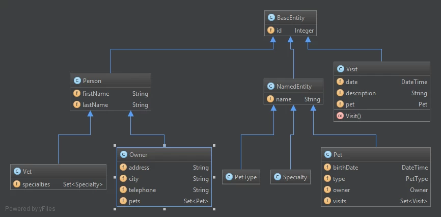Click the field icon beside telephone
Screen dimensions: 441x217
(123, 189)
